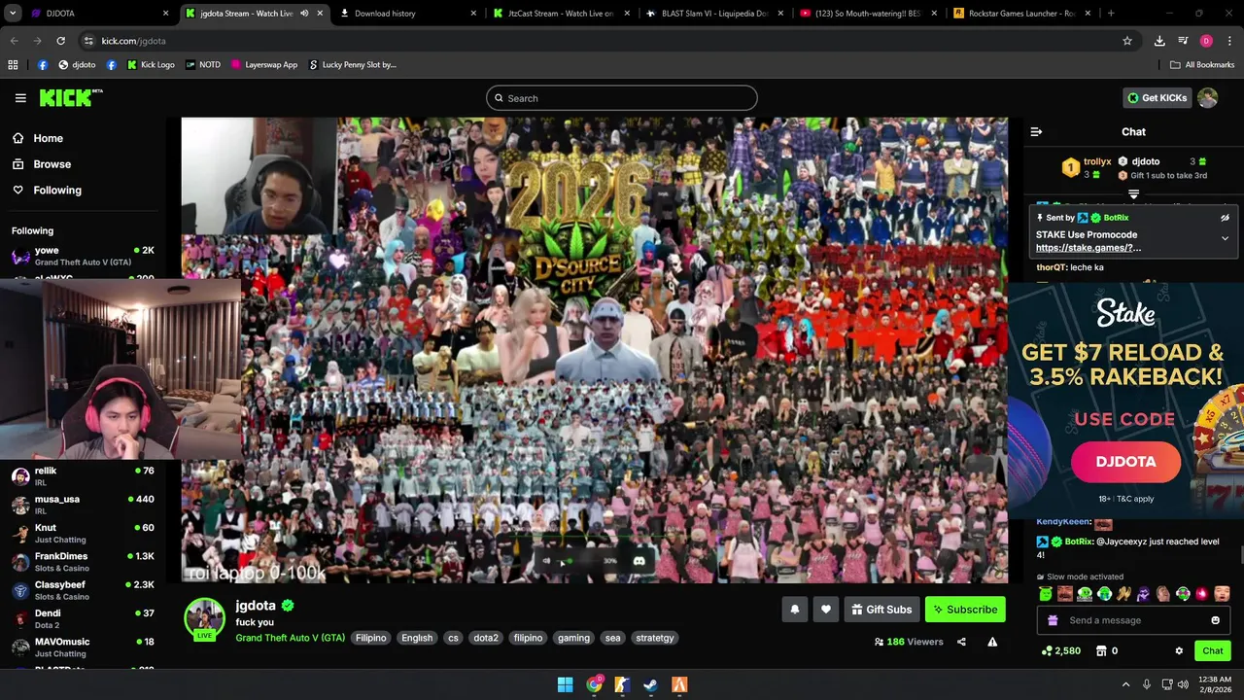Open Steam from the taskbar
This screenshot has width=1244, height=700.
click(651, 684)
